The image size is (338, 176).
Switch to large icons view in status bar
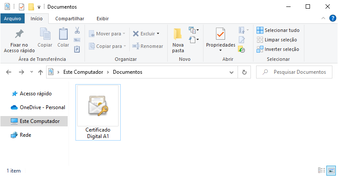pyautogui.click(x=331, y=170)
